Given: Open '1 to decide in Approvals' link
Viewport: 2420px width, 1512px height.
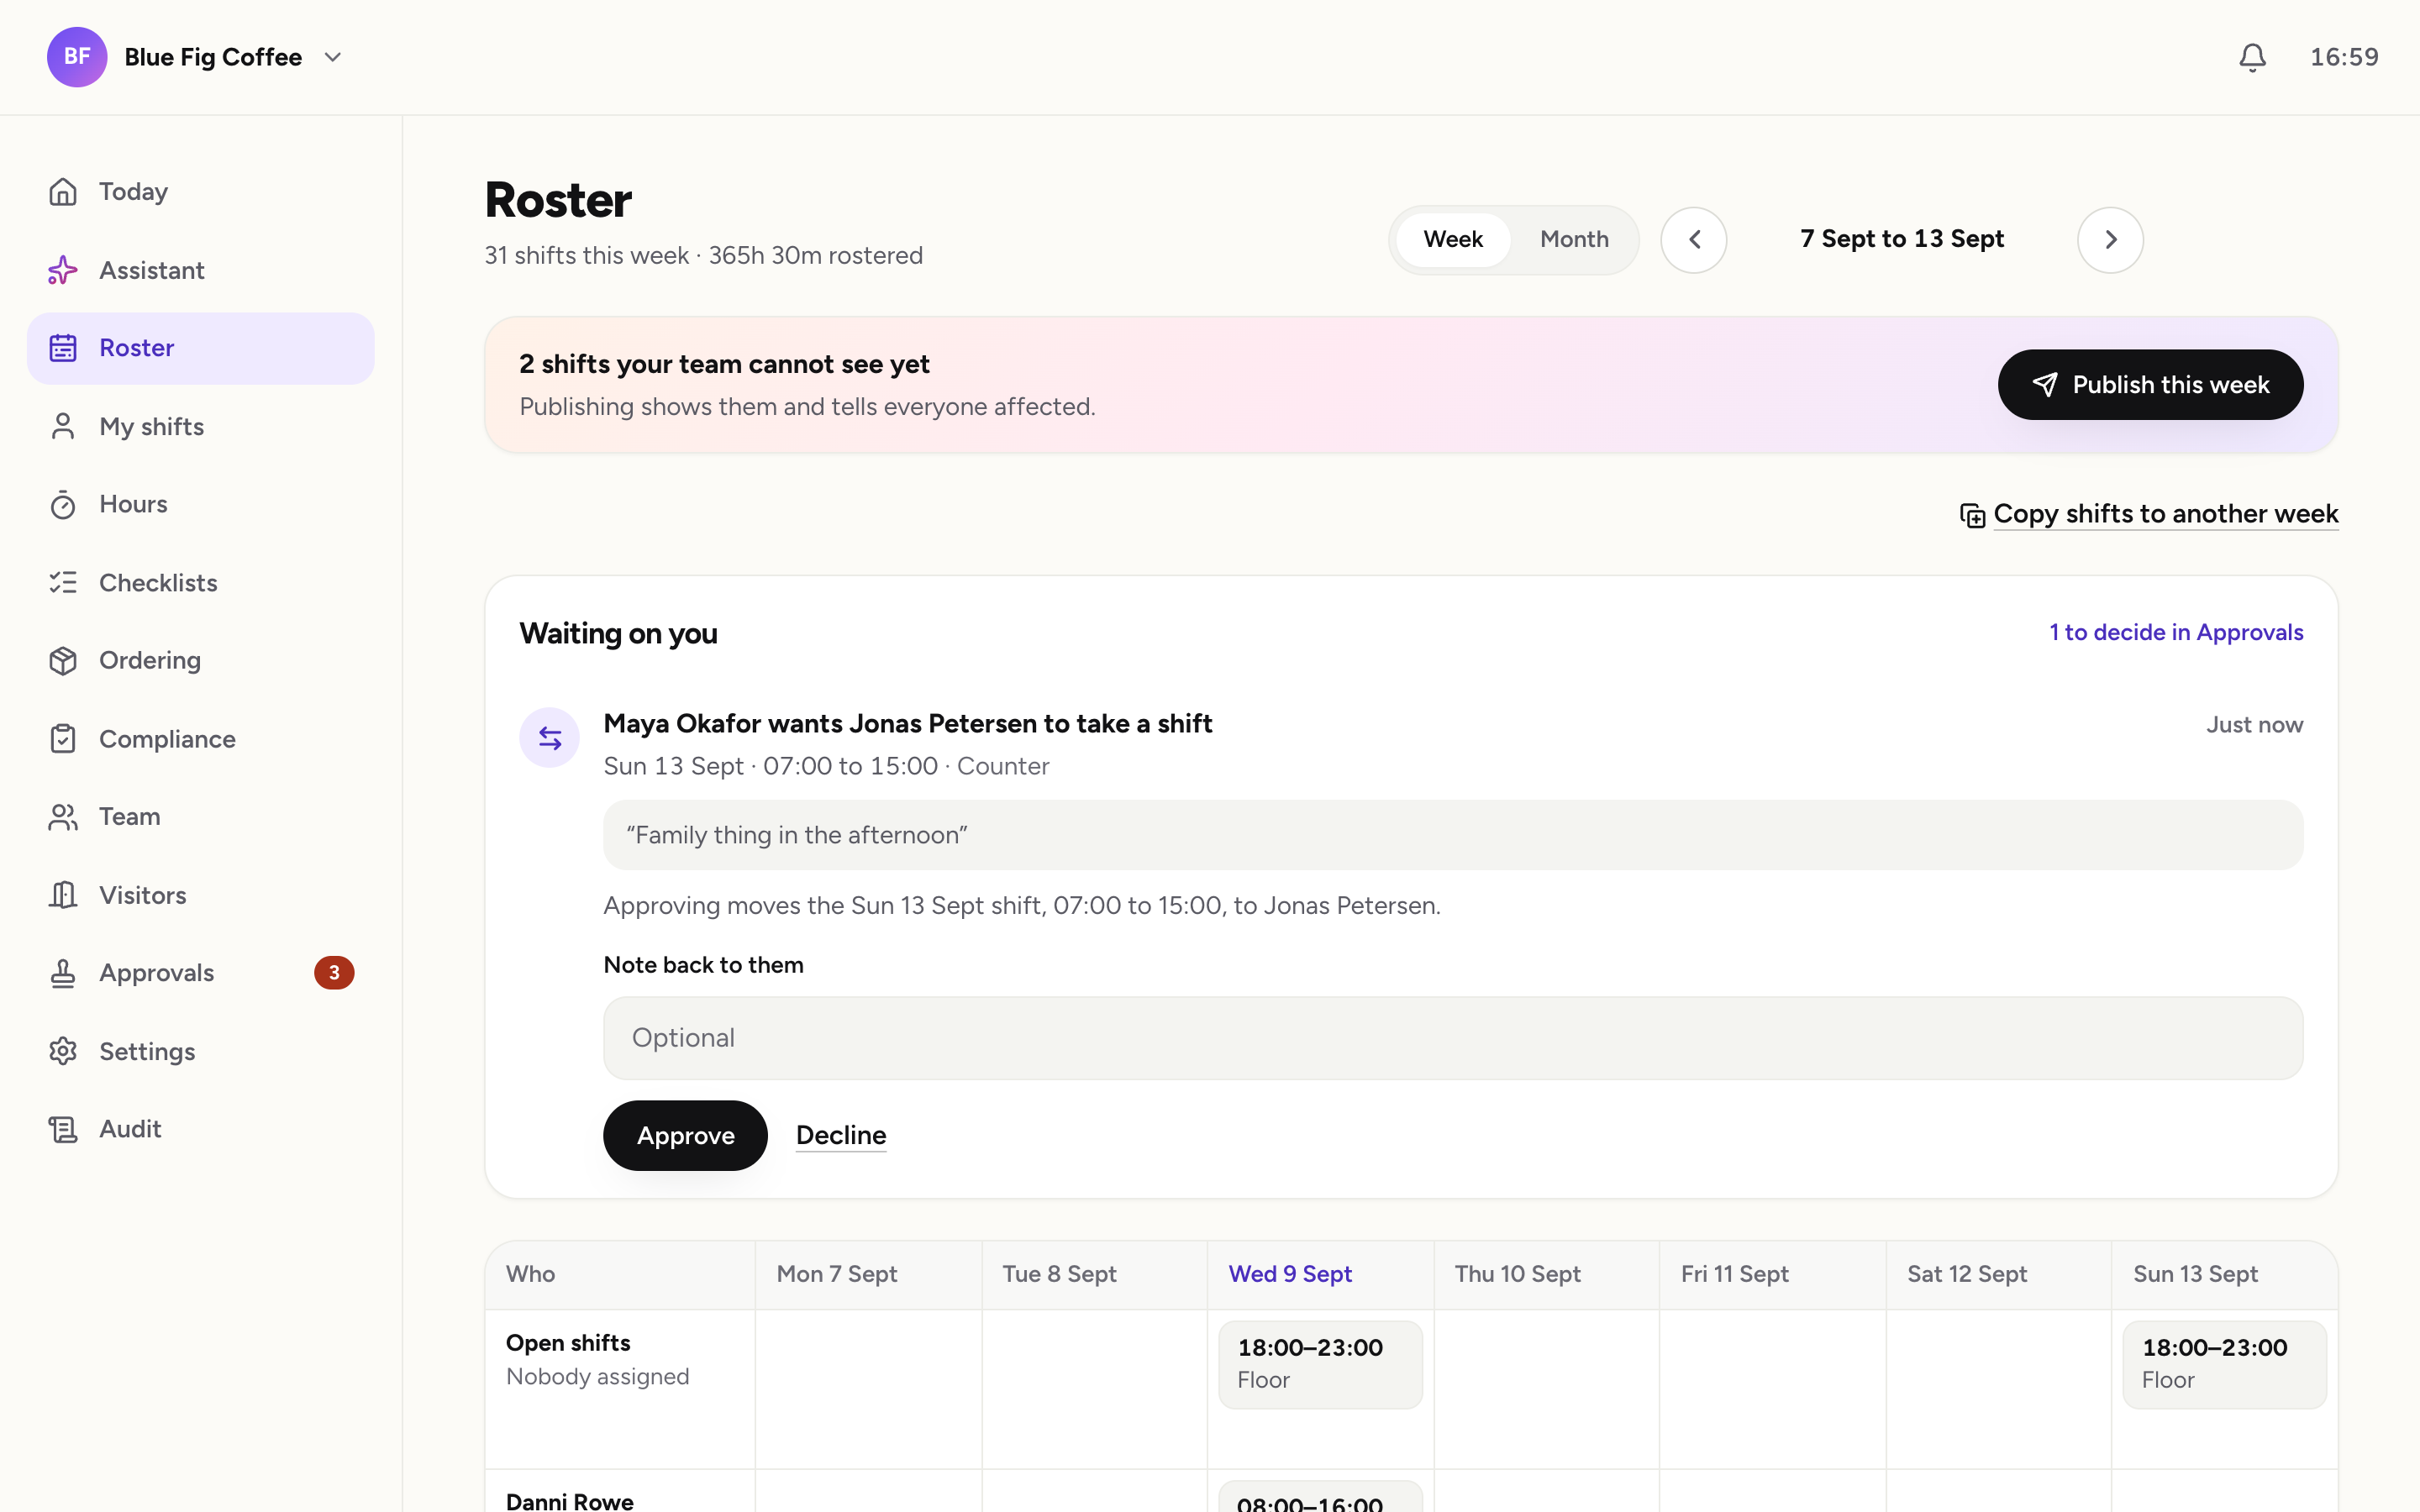Looking at the screenshot, I should pyautogui.click(x=2176, y=632).
